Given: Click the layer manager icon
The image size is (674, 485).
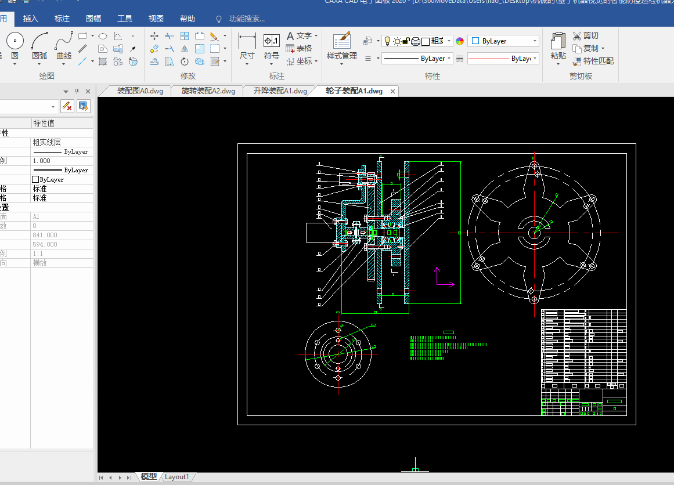Looking at the screenshot, I should [x=367, y=41].
